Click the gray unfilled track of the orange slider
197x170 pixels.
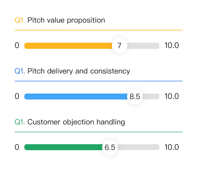click(143, 46)
